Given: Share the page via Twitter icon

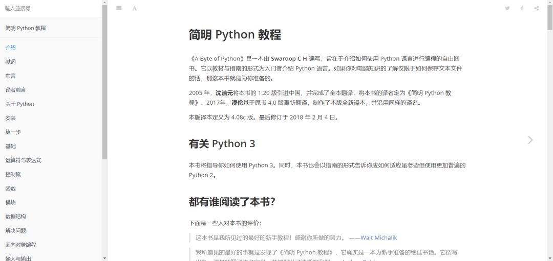Looking at the screenshot, I should click(507, 8).
